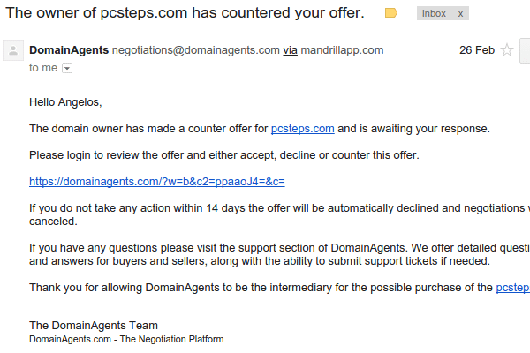Click the sender's profile avatar icon
Image resolution: width=530 pixels, height=353 pixels.
[x=13, y=51]
